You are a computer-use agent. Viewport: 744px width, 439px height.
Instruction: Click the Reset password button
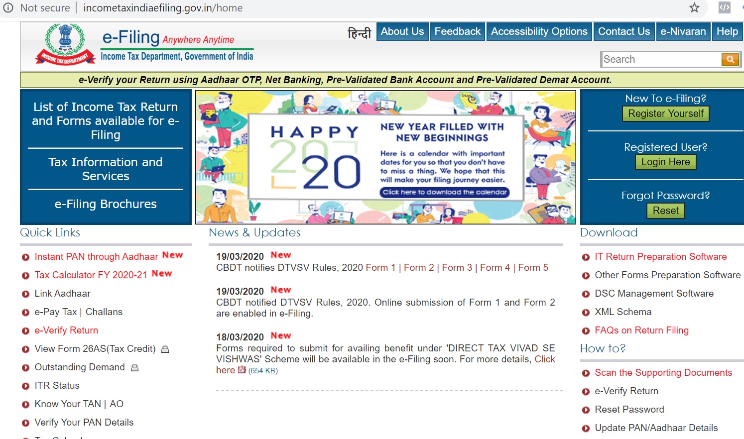[666, 211]
